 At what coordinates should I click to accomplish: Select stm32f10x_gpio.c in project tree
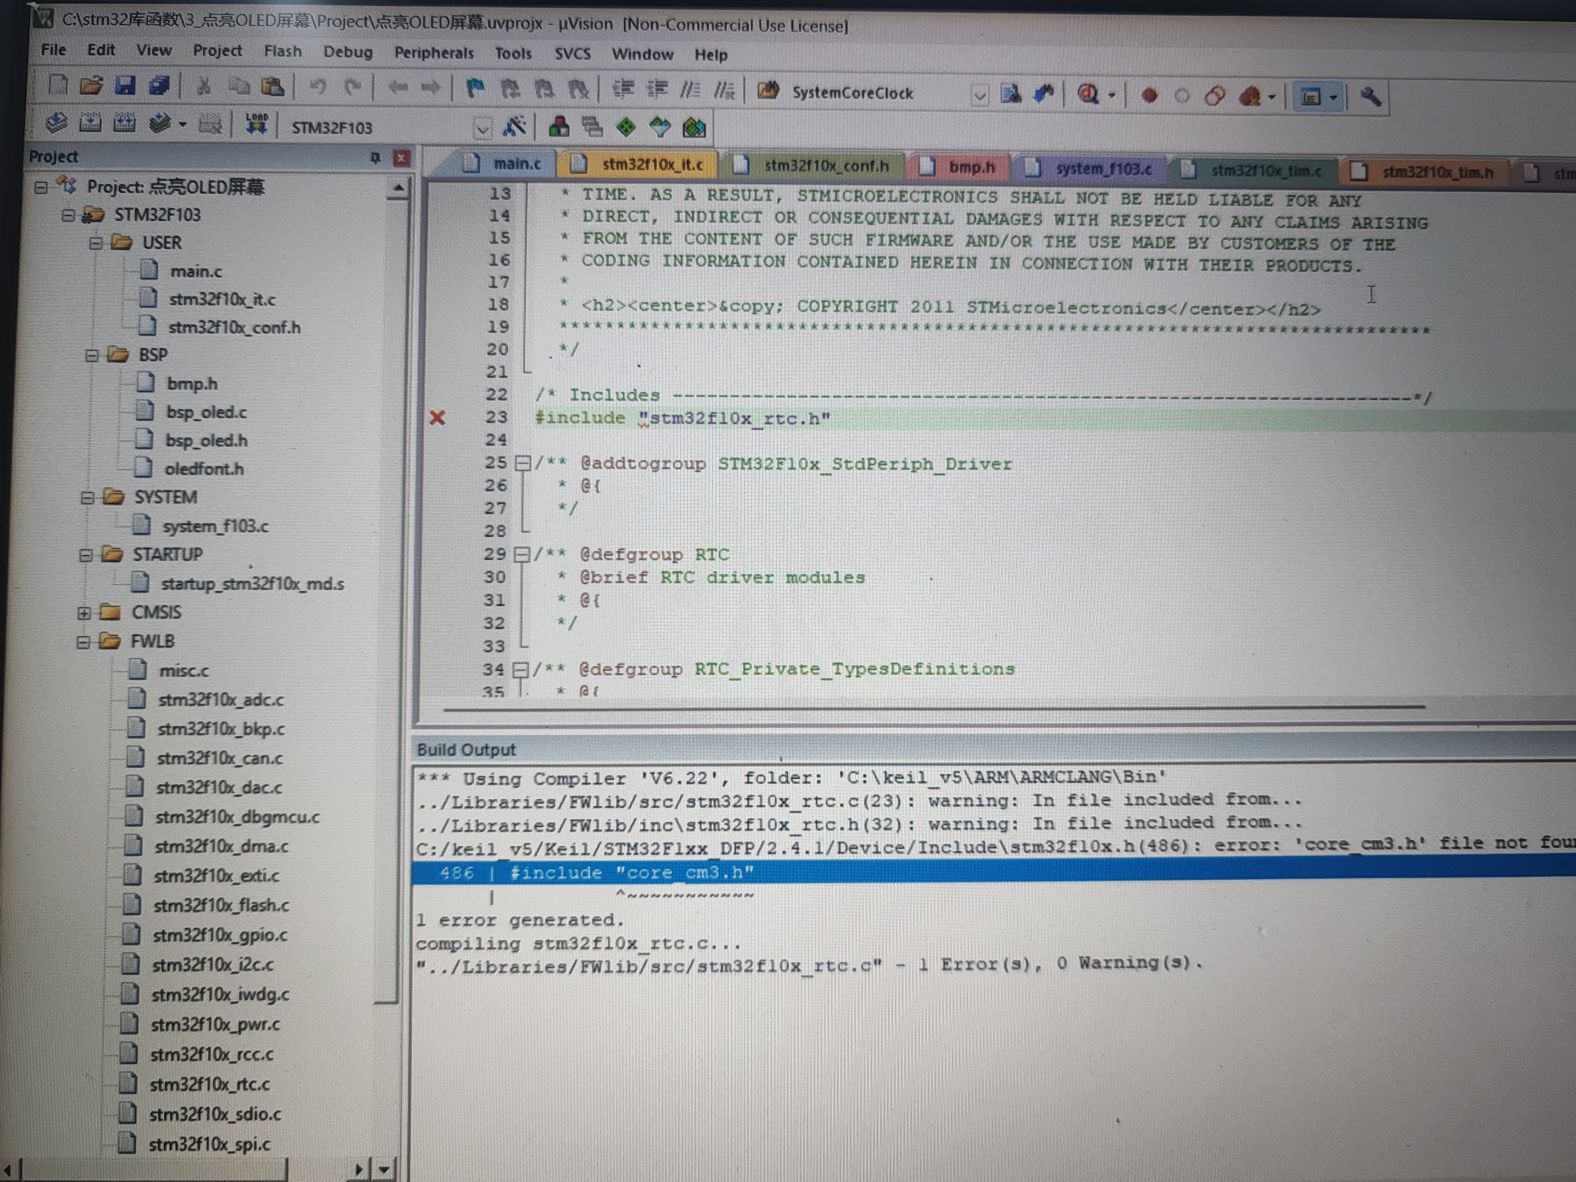pos(219,935)
